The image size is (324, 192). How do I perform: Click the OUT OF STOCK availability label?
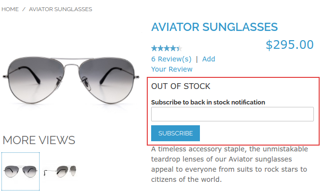pyautogui.click(x=181, y=86)
